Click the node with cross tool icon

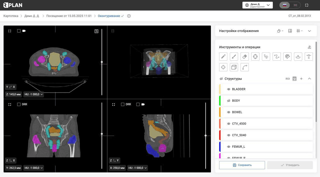pos(309,56)
